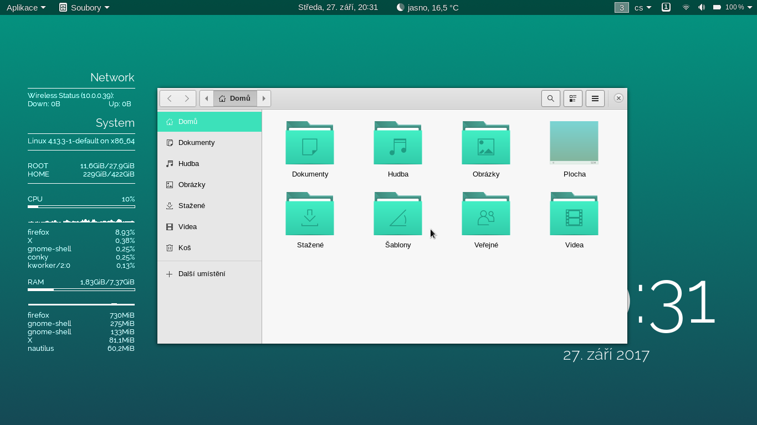
Task: Open the Videa folder icon in grid
Action: click(574, 214)
